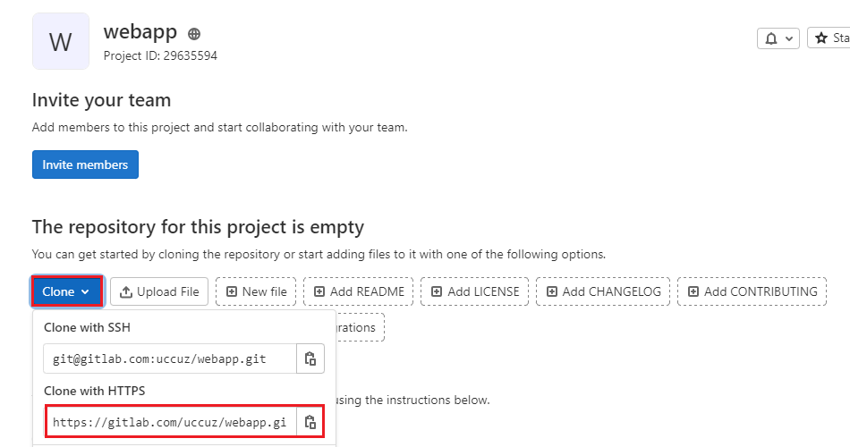Click the webapp project avatar W
850x447 pixels.
pyautogui.click(x=61, y=41)
